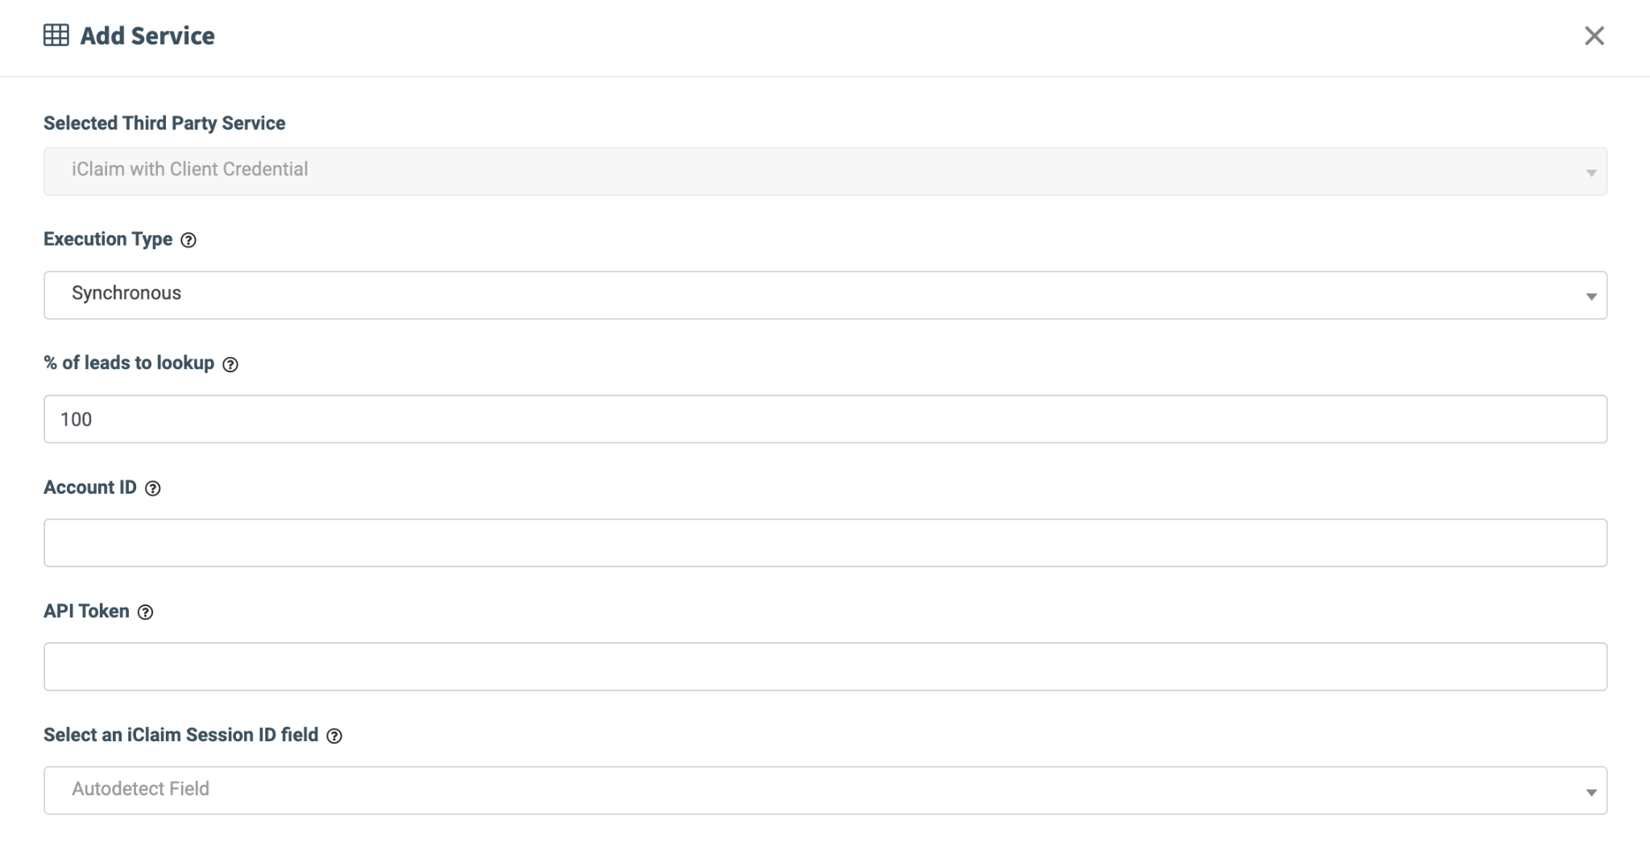Click help icon for iClaim Session ID
The image size is (1650, 846).
[334, 736]
